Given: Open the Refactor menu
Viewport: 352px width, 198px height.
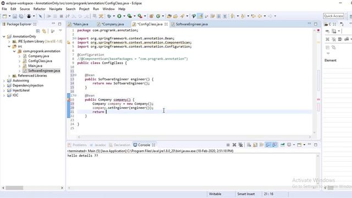Looking at the screenshot, I should point(39,9).
